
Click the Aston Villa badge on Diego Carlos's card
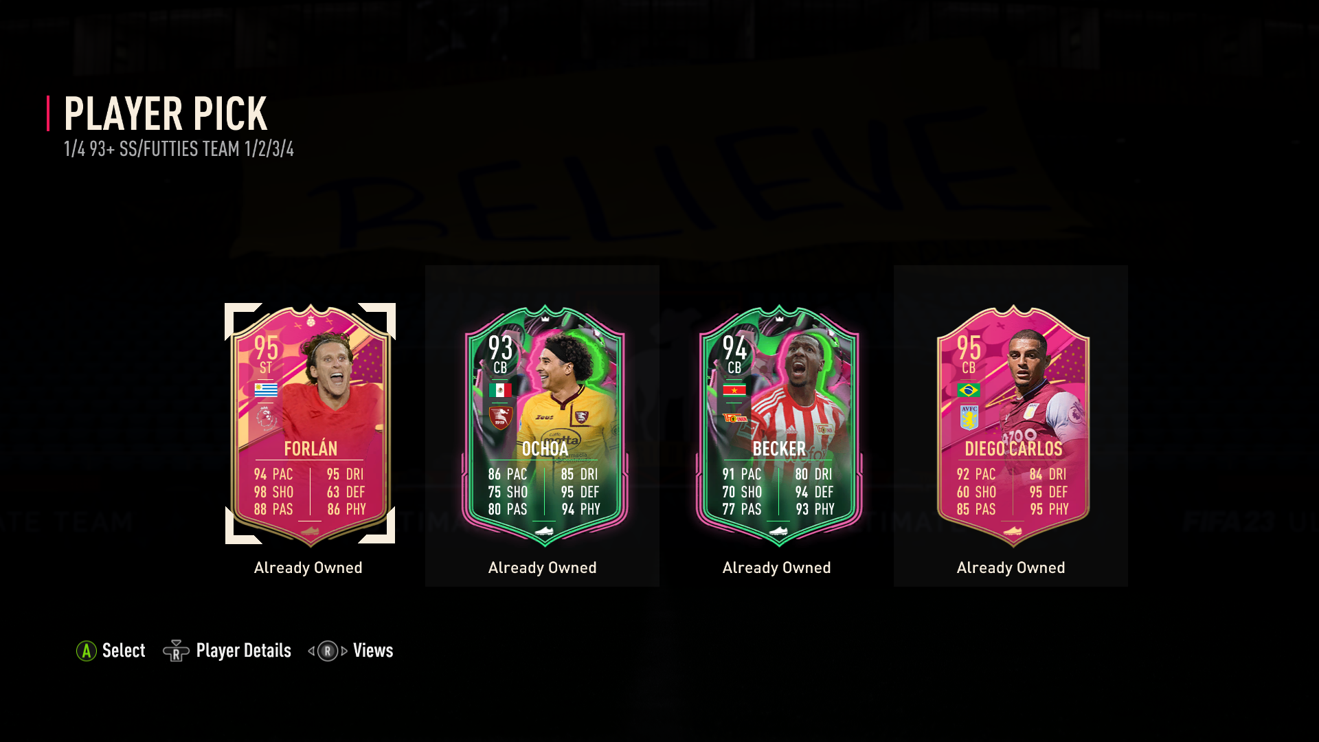tap(969, 417)
